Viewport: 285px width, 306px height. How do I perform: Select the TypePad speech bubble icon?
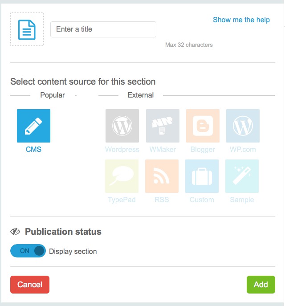click(122, 176)
